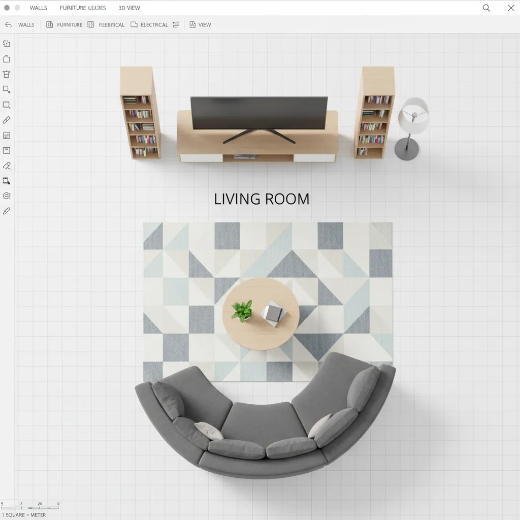Select the text label tool
Screen dimensions: 520x520
pyautogui.click(x=7, y=150)
